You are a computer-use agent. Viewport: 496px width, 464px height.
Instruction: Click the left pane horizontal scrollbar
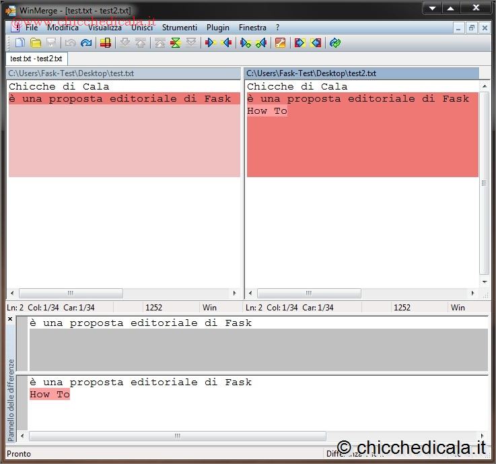click(70, 294)
